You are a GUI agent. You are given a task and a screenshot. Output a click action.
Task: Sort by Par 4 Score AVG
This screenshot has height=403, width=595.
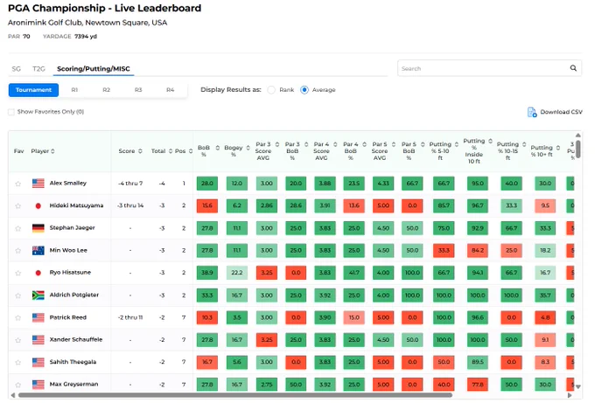[335, 144]
